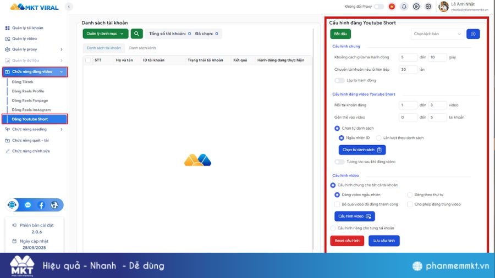The width and height of the screenshot is (495, 278).
Task: Select Ngẫu nhiên ID radio option
Action: coord(341,138)
